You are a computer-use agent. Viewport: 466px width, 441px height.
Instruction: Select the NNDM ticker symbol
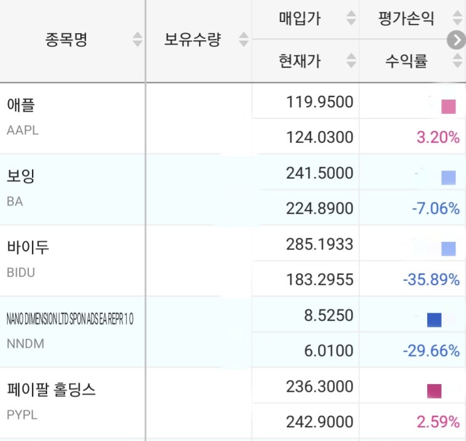point(25,344)
